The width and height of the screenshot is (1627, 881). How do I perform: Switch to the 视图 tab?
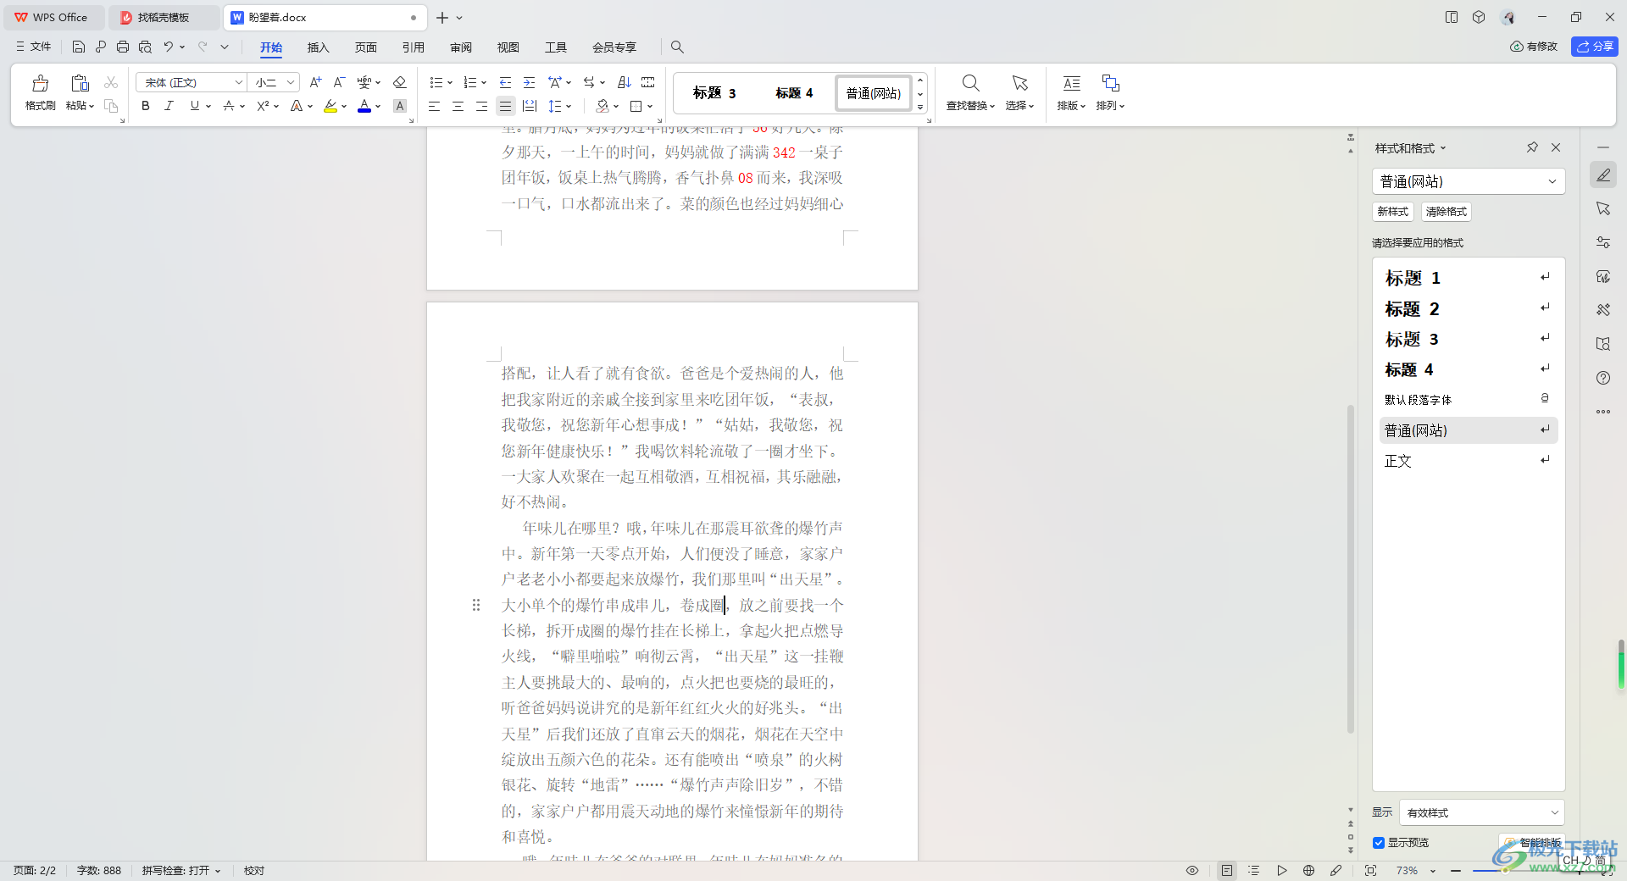pos(508,47)
